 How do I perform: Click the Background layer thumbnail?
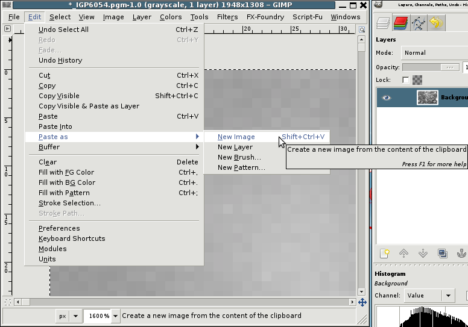(428, 98)
